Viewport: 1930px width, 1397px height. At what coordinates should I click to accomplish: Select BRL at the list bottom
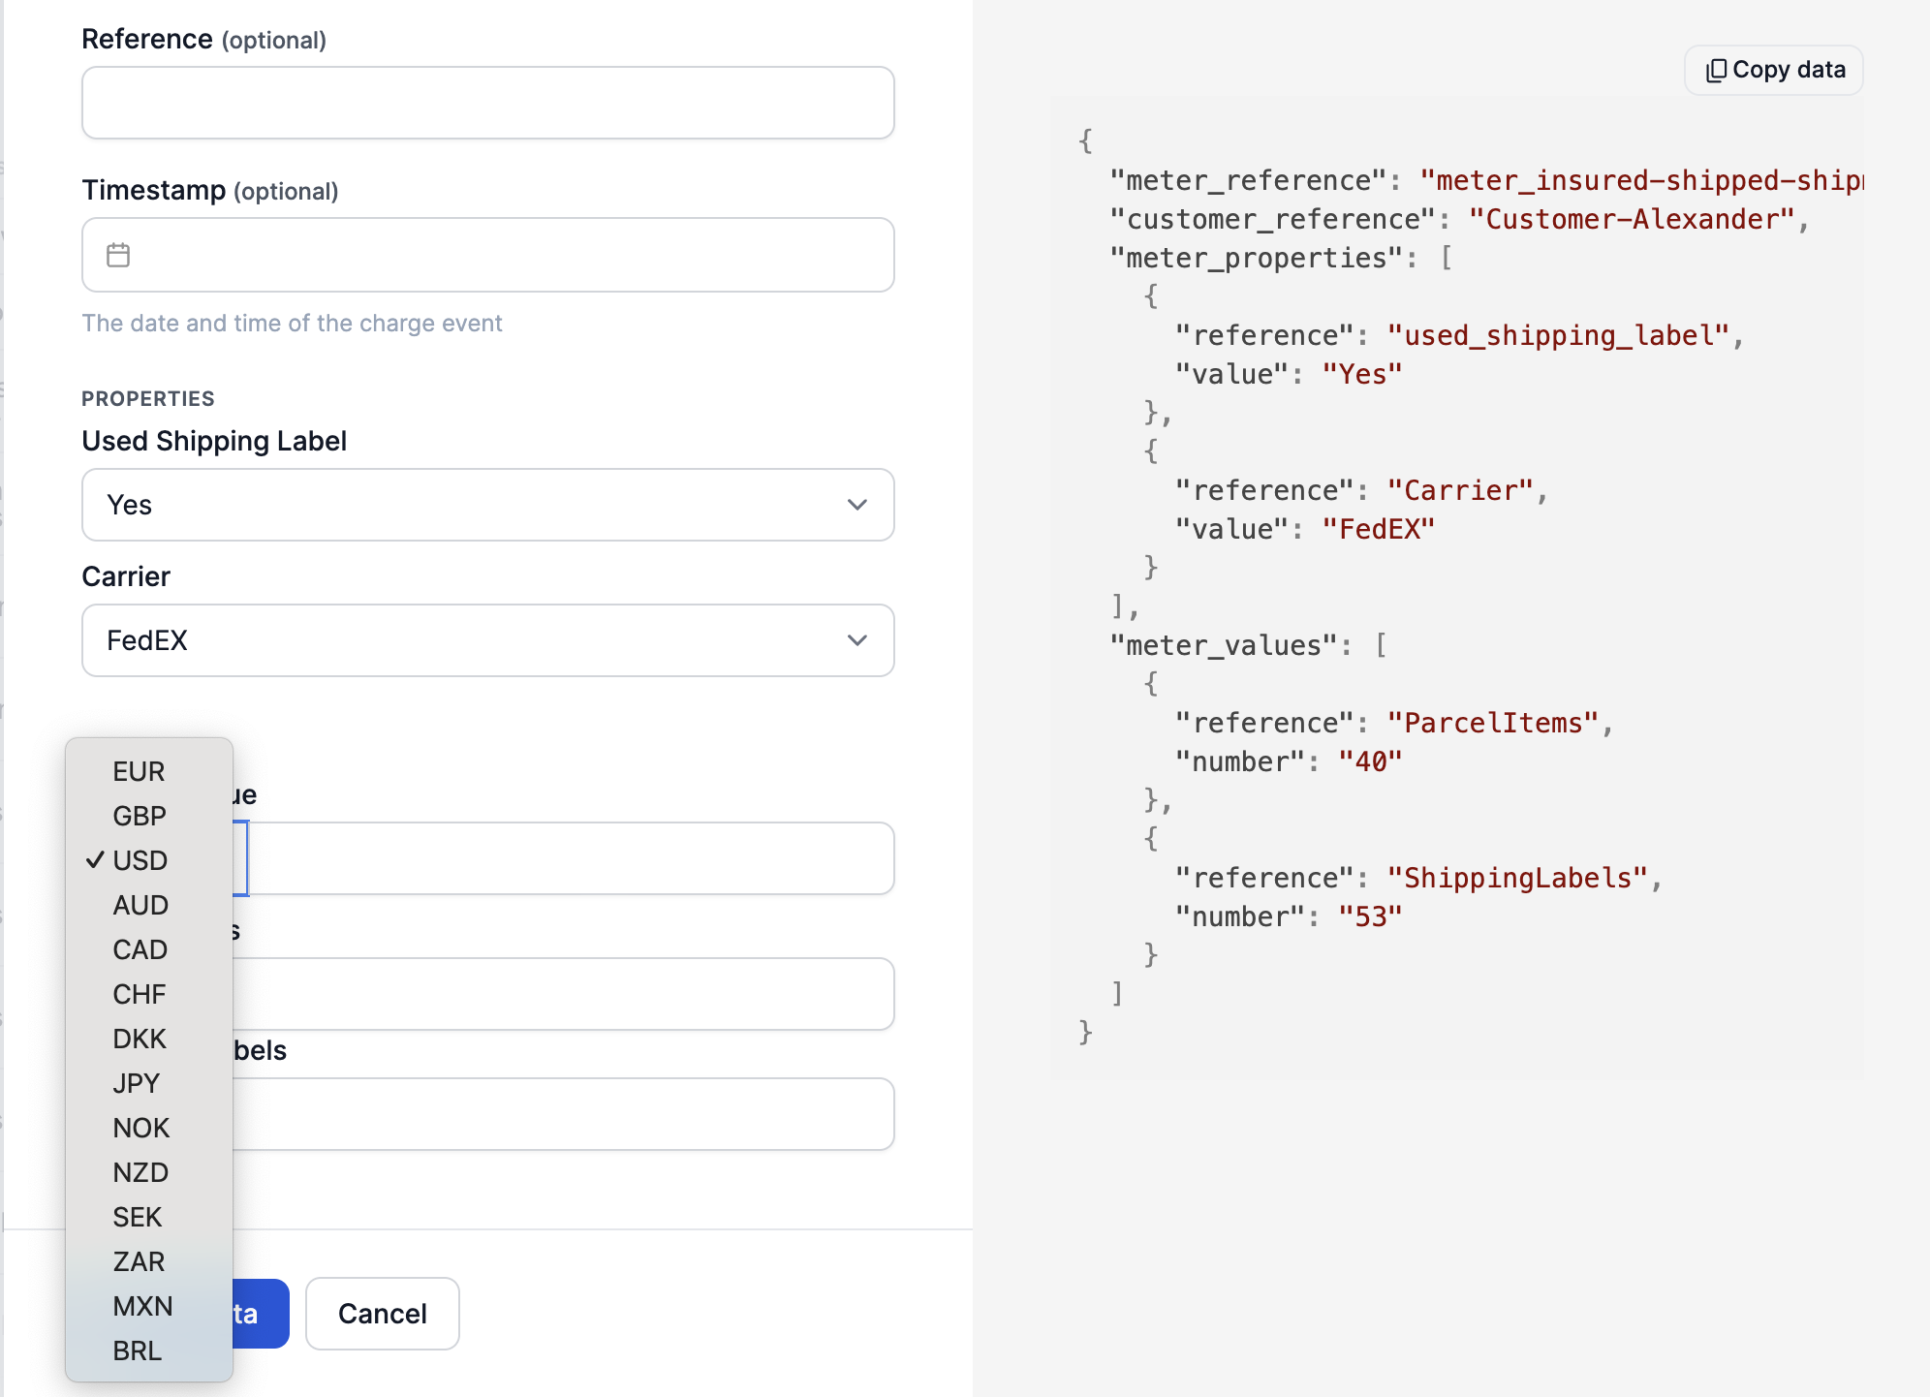tap(137, 1350)
